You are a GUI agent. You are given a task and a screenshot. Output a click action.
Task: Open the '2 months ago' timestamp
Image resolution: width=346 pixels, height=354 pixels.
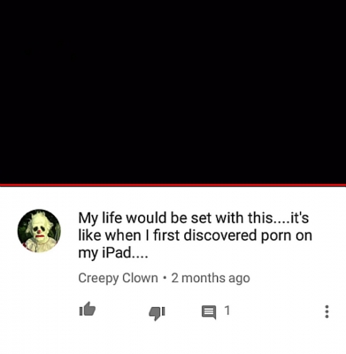(211, 278)
